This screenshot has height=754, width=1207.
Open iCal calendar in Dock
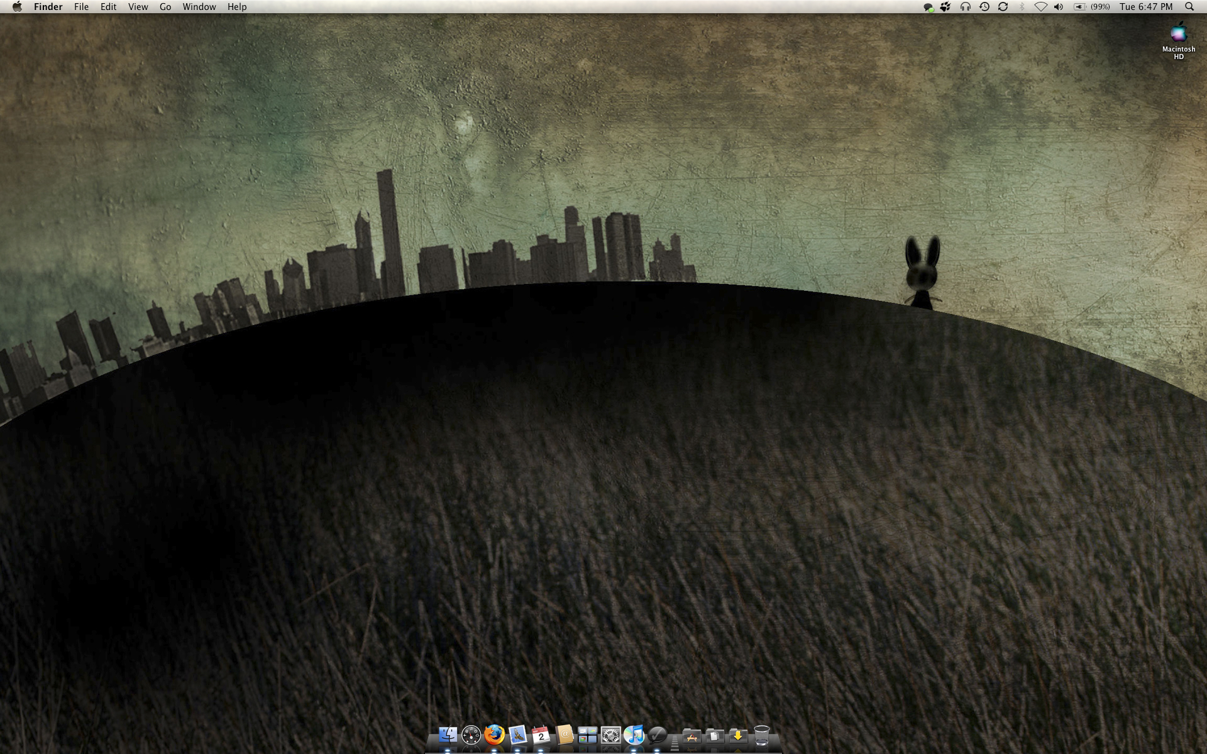tap(541, 735)
